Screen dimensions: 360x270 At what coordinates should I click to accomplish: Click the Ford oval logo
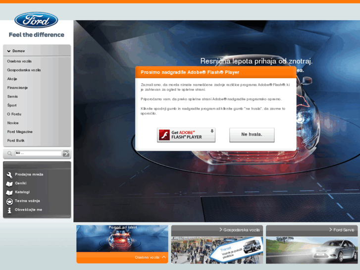(x=36, y=20)
